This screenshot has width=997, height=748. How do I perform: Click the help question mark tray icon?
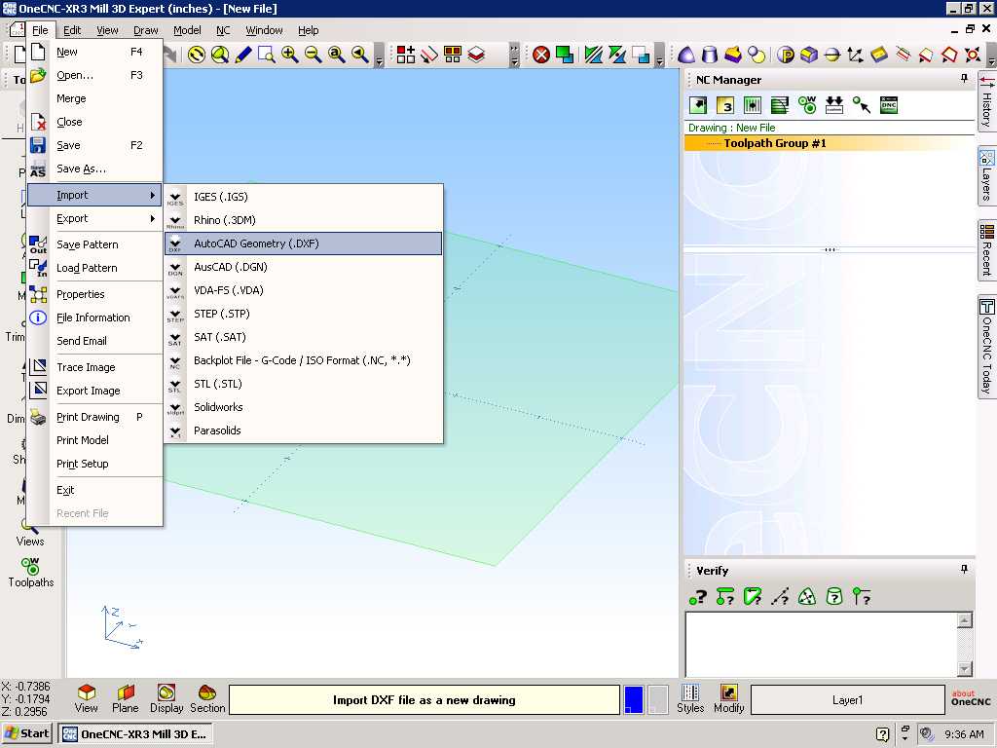tap(882, 734)
